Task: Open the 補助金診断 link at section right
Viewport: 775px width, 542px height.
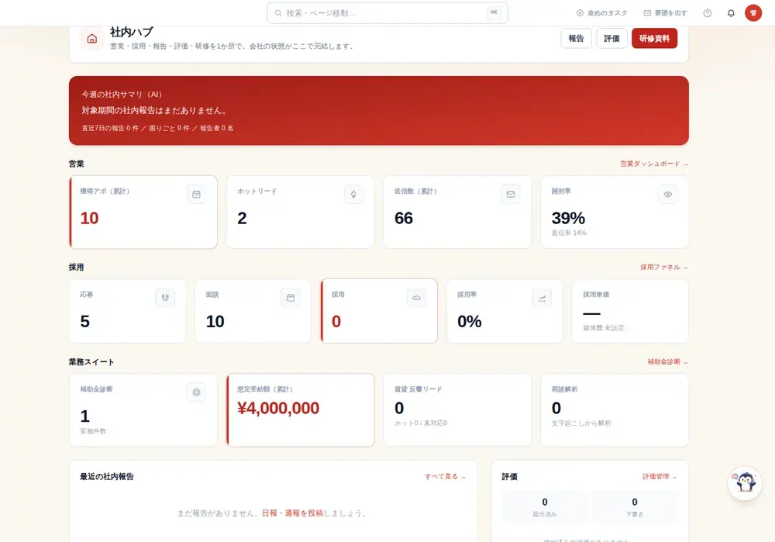Action: [668, 362]
